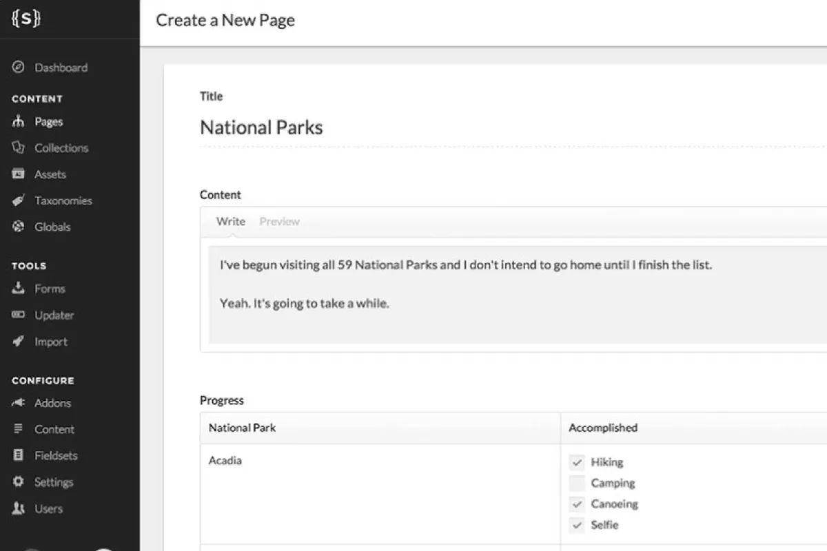Go to Forms in the sidebar
This screenshot has height=551, width=827.
point(50,289)
